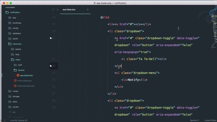
Task: Click line number 54 in gutter
Action: click(54, 73)
